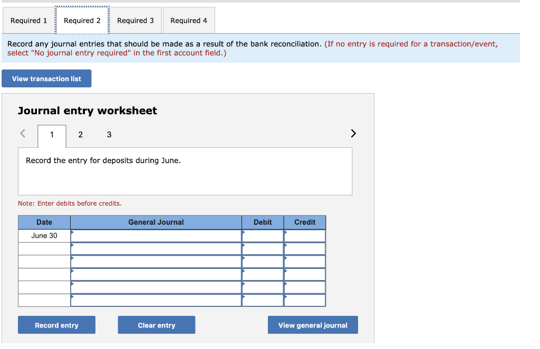Click the Record entry button

coord(56,325)
